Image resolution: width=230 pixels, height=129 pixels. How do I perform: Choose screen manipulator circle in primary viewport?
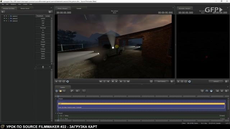(x=68, y=81)
